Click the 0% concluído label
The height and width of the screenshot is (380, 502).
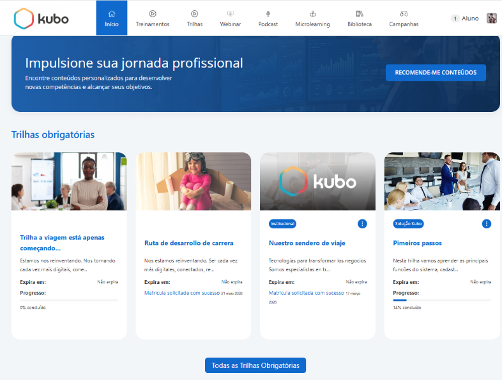tap(33, 308)
